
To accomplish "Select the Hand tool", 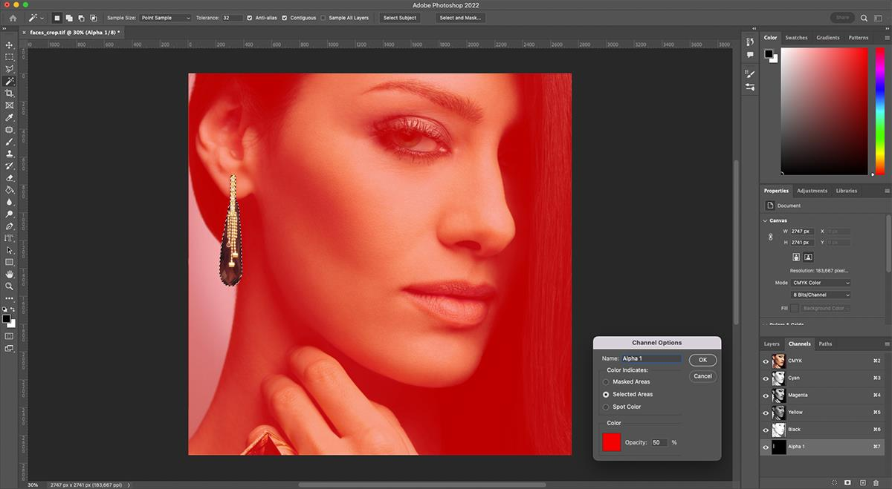I will coord(10,274).
